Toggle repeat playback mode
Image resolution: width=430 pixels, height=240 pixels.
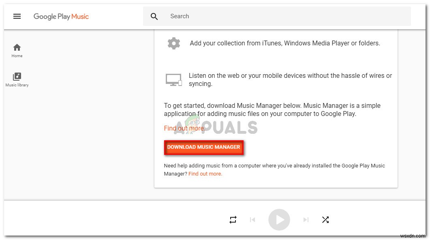point(233,219)
